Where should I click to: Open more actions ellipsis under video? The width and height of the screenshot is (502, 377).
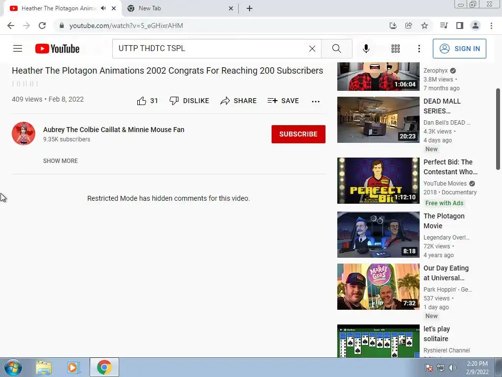click(315, 101)
